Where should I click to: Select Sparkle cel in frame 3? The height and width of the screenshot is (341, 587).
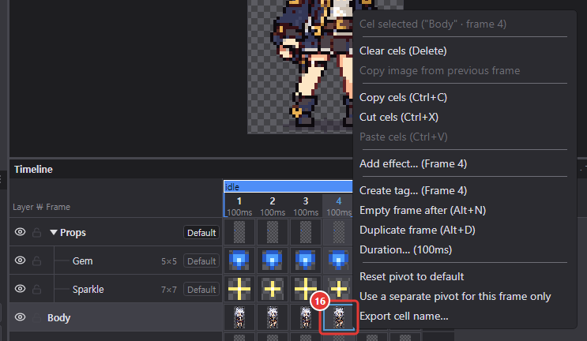306,289
